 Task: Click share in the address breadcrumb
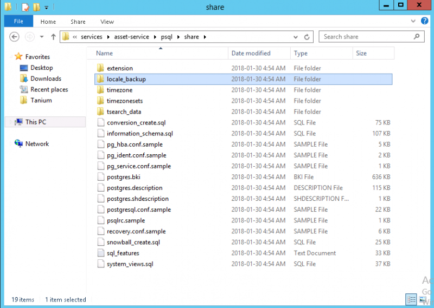click(192, 37)
